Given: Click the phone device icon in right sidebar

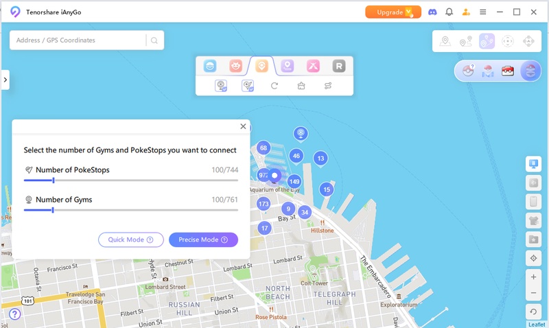Looking at the screenshot, I should 533,202.
